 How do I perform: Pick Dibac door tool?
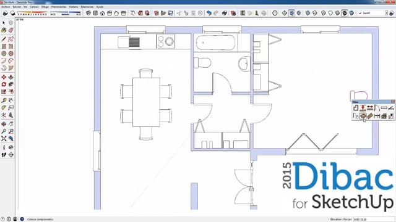coord(377,108)
